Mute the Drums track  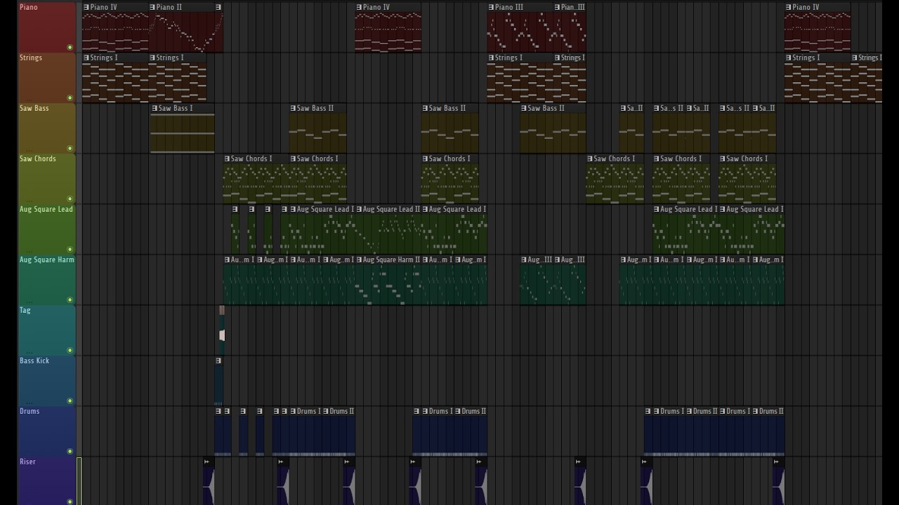[x=70, y=452]
